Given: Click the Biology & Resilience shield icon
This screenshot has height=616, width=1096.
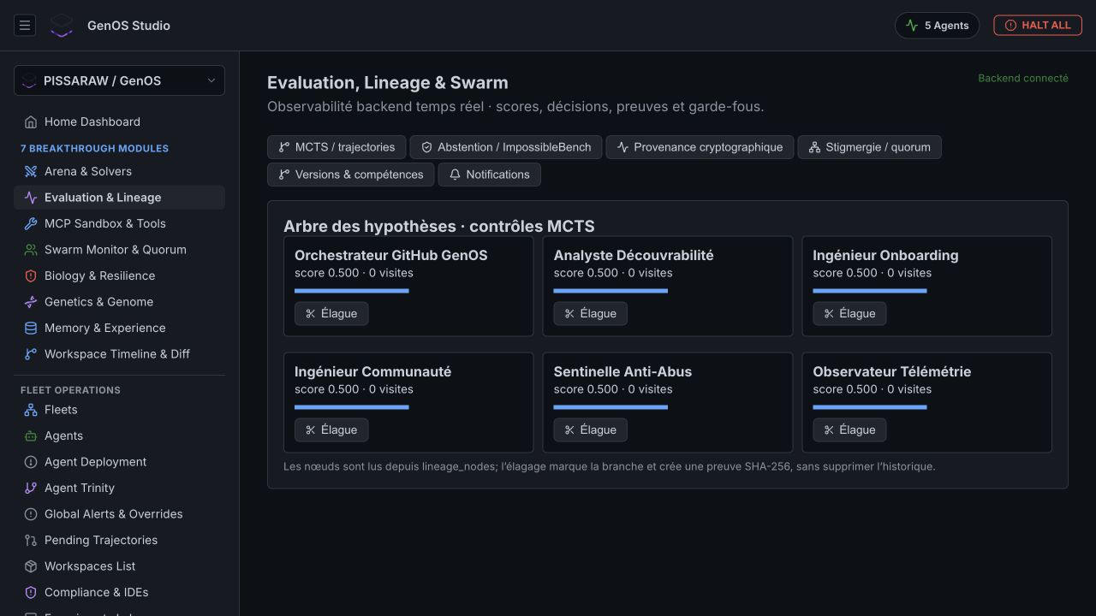Looking at the screenshot, I should [x=31, y=275].
